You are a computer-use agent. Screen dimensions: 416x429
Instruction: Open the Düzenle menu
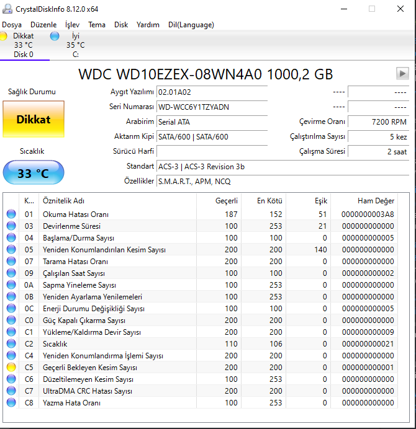[43, 25]
